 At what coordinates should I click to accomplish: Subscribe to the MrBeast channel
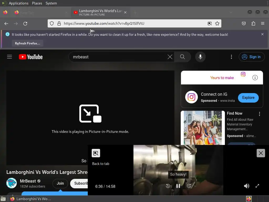click(79, 183)
